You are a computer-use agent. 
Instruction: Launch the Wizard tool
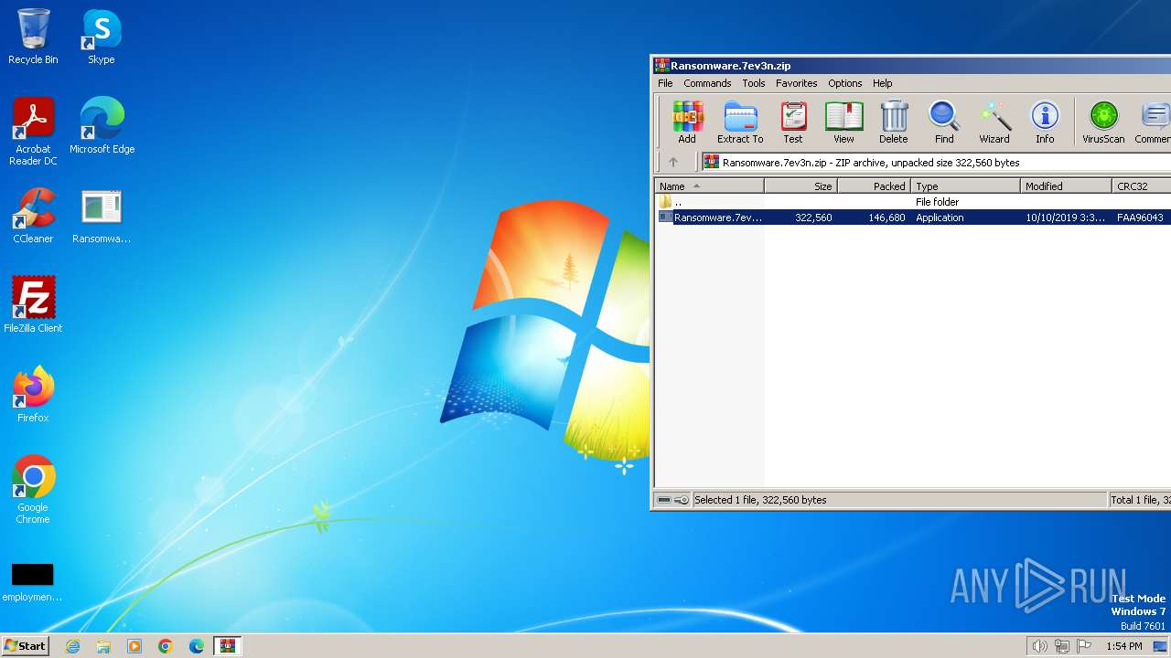click(x=994, y=122)
